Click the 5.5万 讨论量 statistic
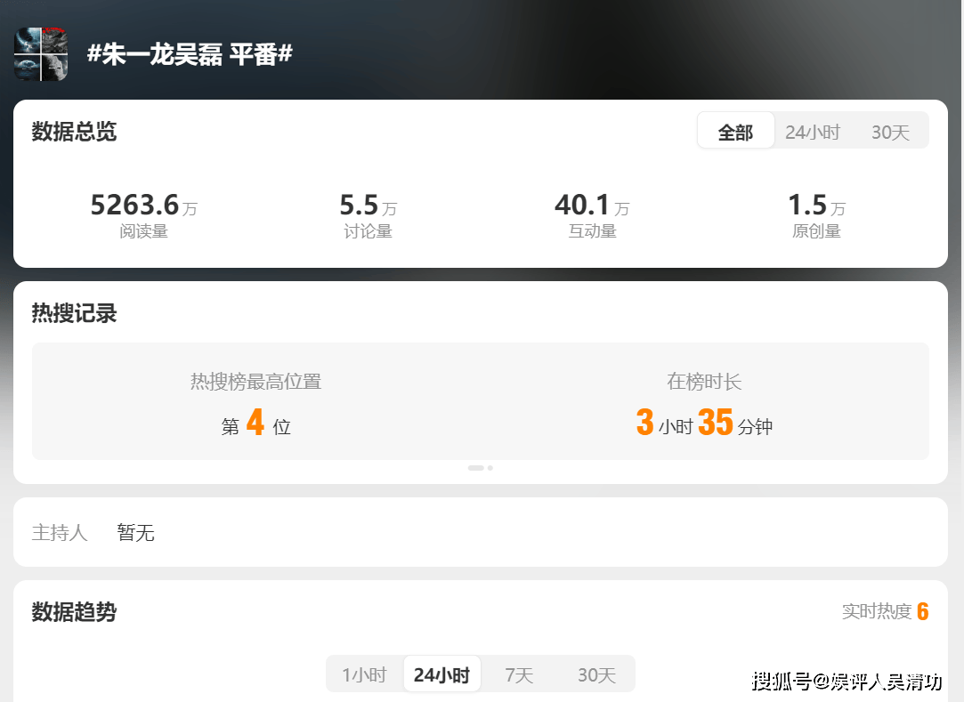This screenshot has width=964, height=702. pyautogui.click(x=369, y=214)
